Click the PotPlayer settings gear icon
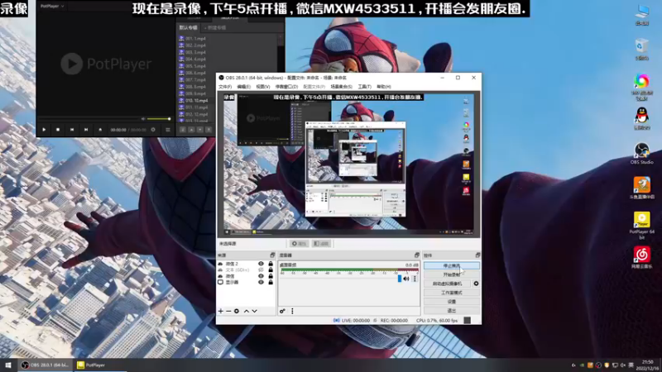The image size is (662, 372). click(x=153, y=130)
